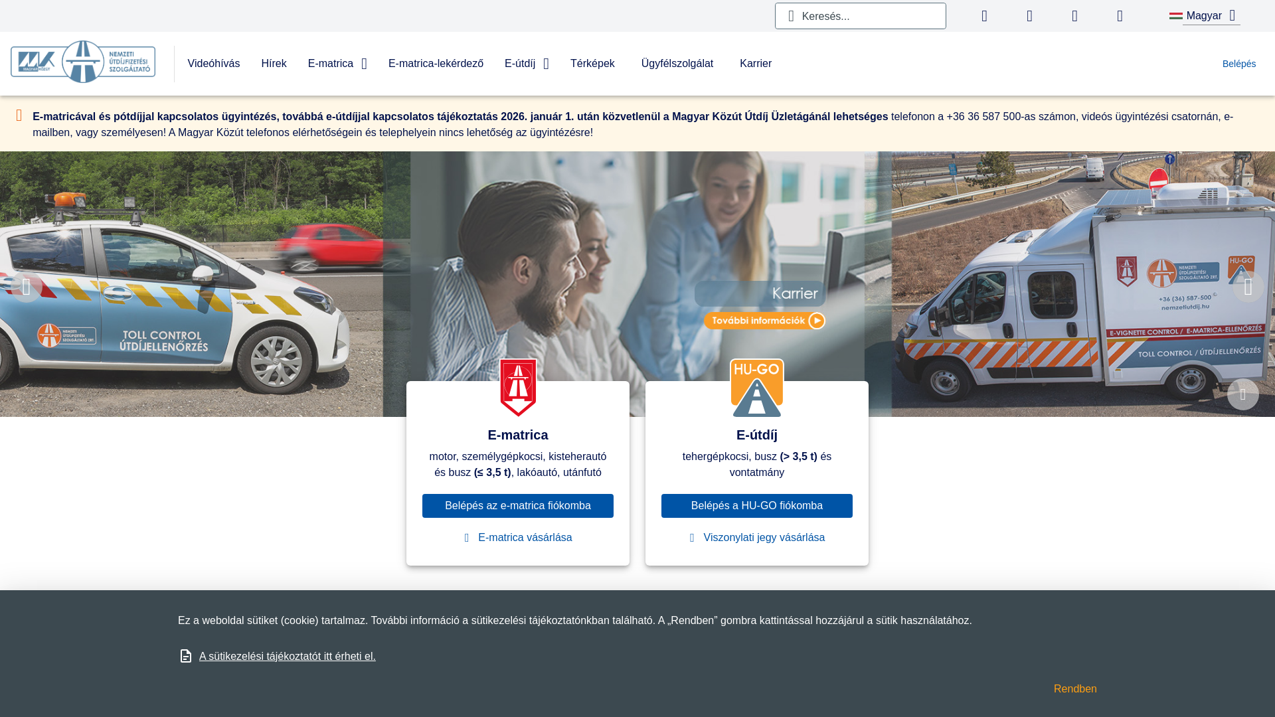Open the Magyar language dropdown

1211,16
